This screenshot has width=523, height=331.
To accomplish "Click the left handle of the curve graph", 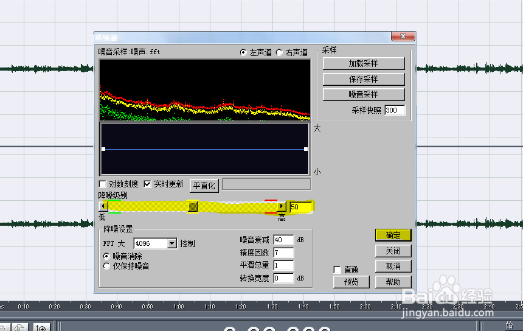I will click(103, 149).
